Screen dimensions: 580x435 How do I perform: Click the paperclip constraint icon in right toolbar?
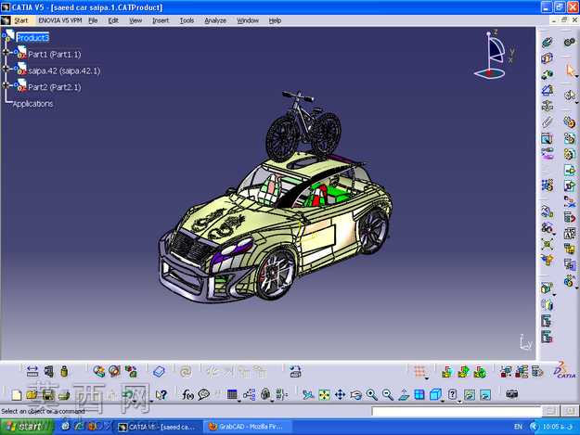click(548, 122)
